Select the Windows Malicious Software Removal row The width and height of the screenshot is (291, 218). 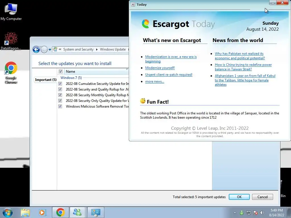93,106
